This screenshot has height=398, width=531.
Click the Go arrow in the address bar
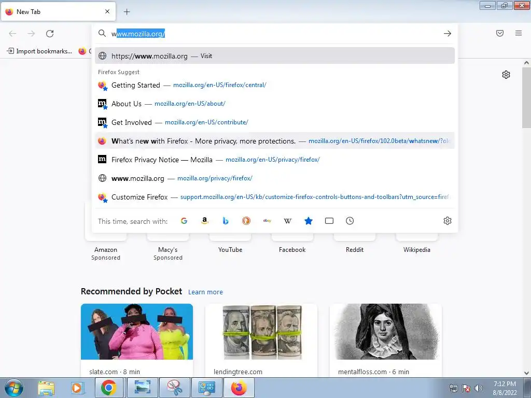point(448,34)
